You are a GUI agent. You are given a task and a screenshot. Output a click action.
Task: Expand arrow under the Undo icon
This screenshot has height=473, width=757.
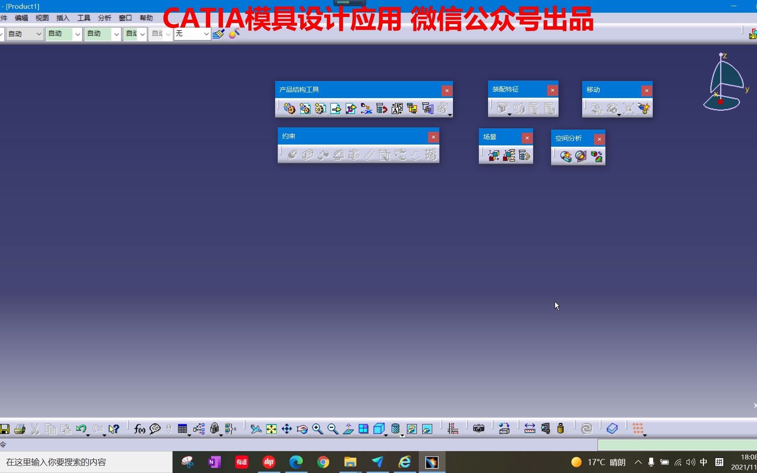pos(88,435)
